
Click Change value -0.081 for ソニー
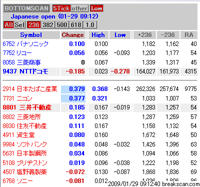click(75, 181)
